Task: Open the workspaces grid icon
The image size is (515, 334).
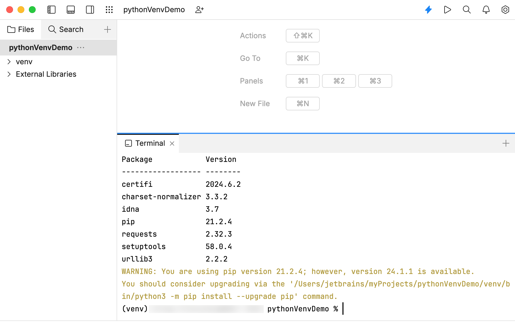Action: click(109, 9)
